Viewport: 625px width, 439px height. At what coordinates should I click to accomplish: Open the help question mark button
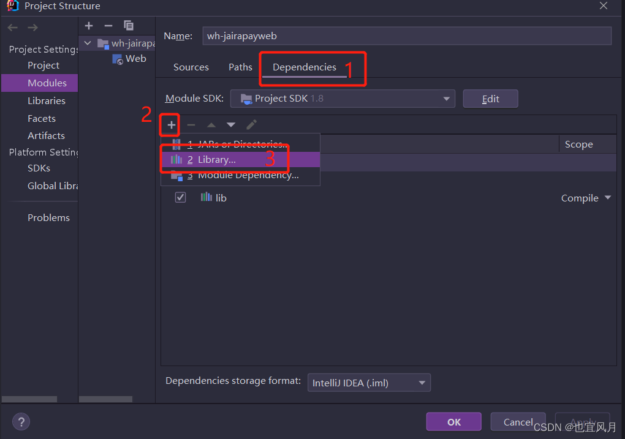pos(21,422)
